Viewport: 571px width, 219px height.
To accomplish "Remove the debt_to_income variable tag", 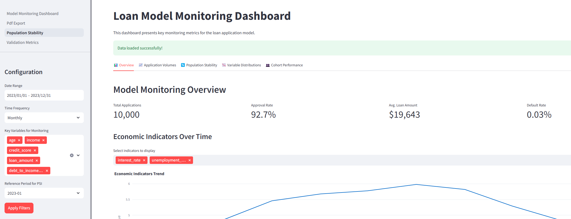I will point(47,171).
